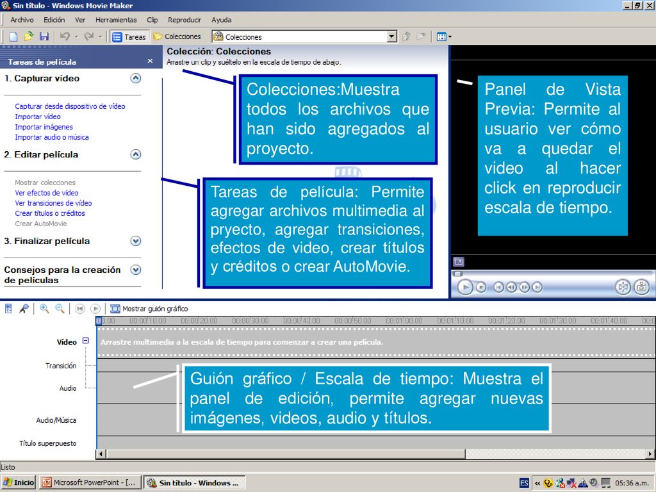Open the redo history dropdown arrow

point(101,37)
